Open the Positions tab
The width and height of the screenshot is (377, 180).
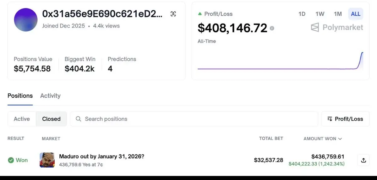(20, 96)
